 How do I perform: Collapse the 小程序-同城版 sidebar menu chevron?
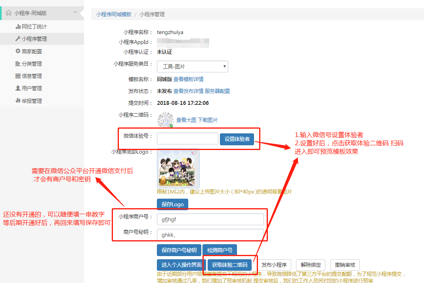[x=75, y=13]
